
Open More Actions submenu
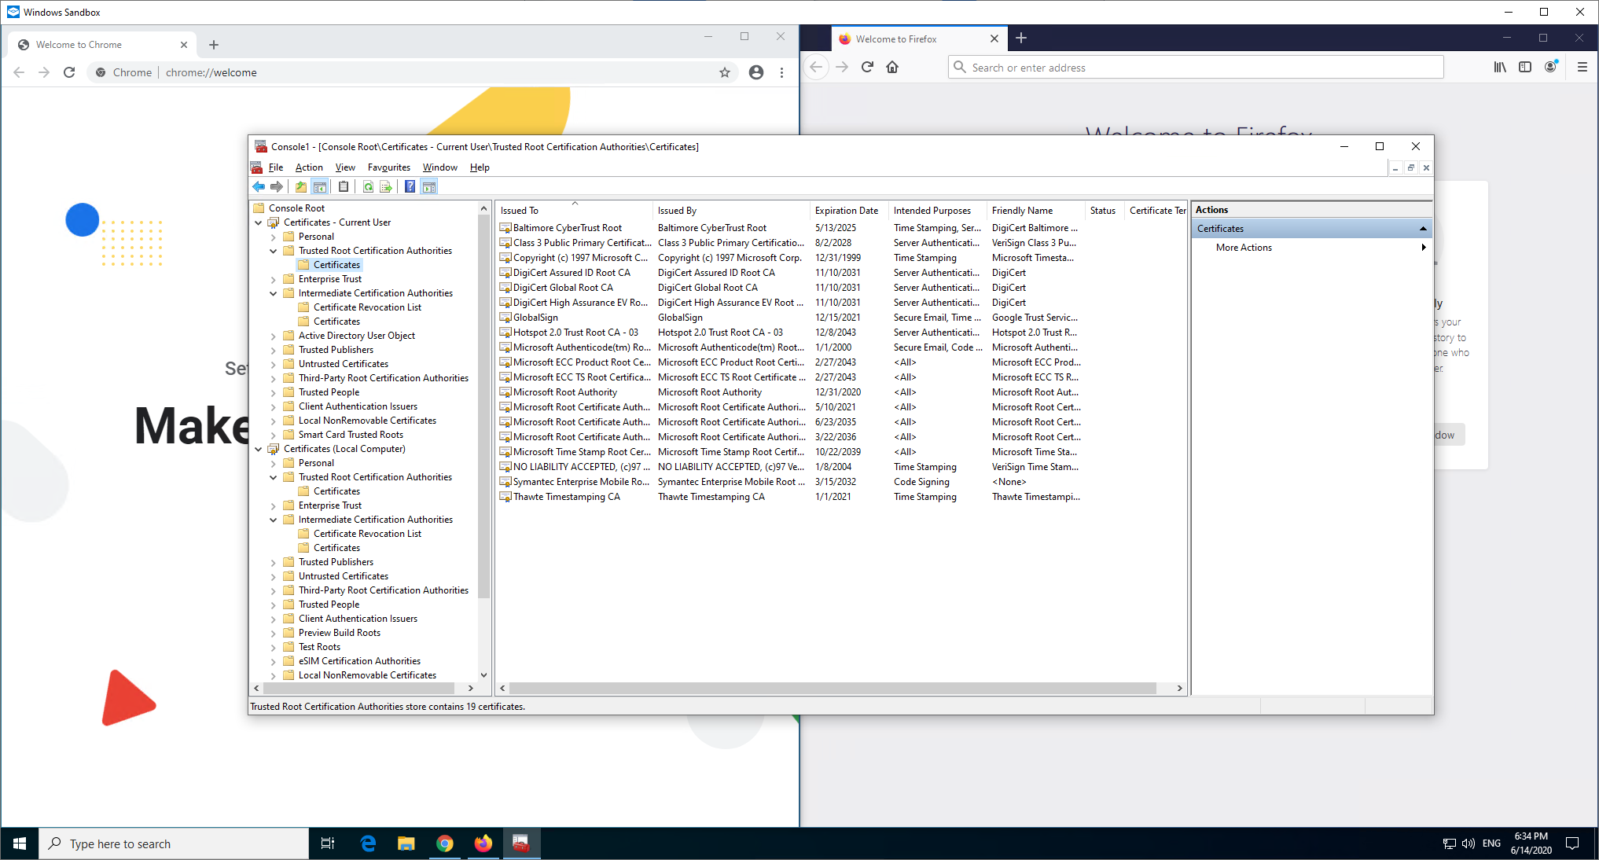pyautogui.click(x=1243, y=248)
